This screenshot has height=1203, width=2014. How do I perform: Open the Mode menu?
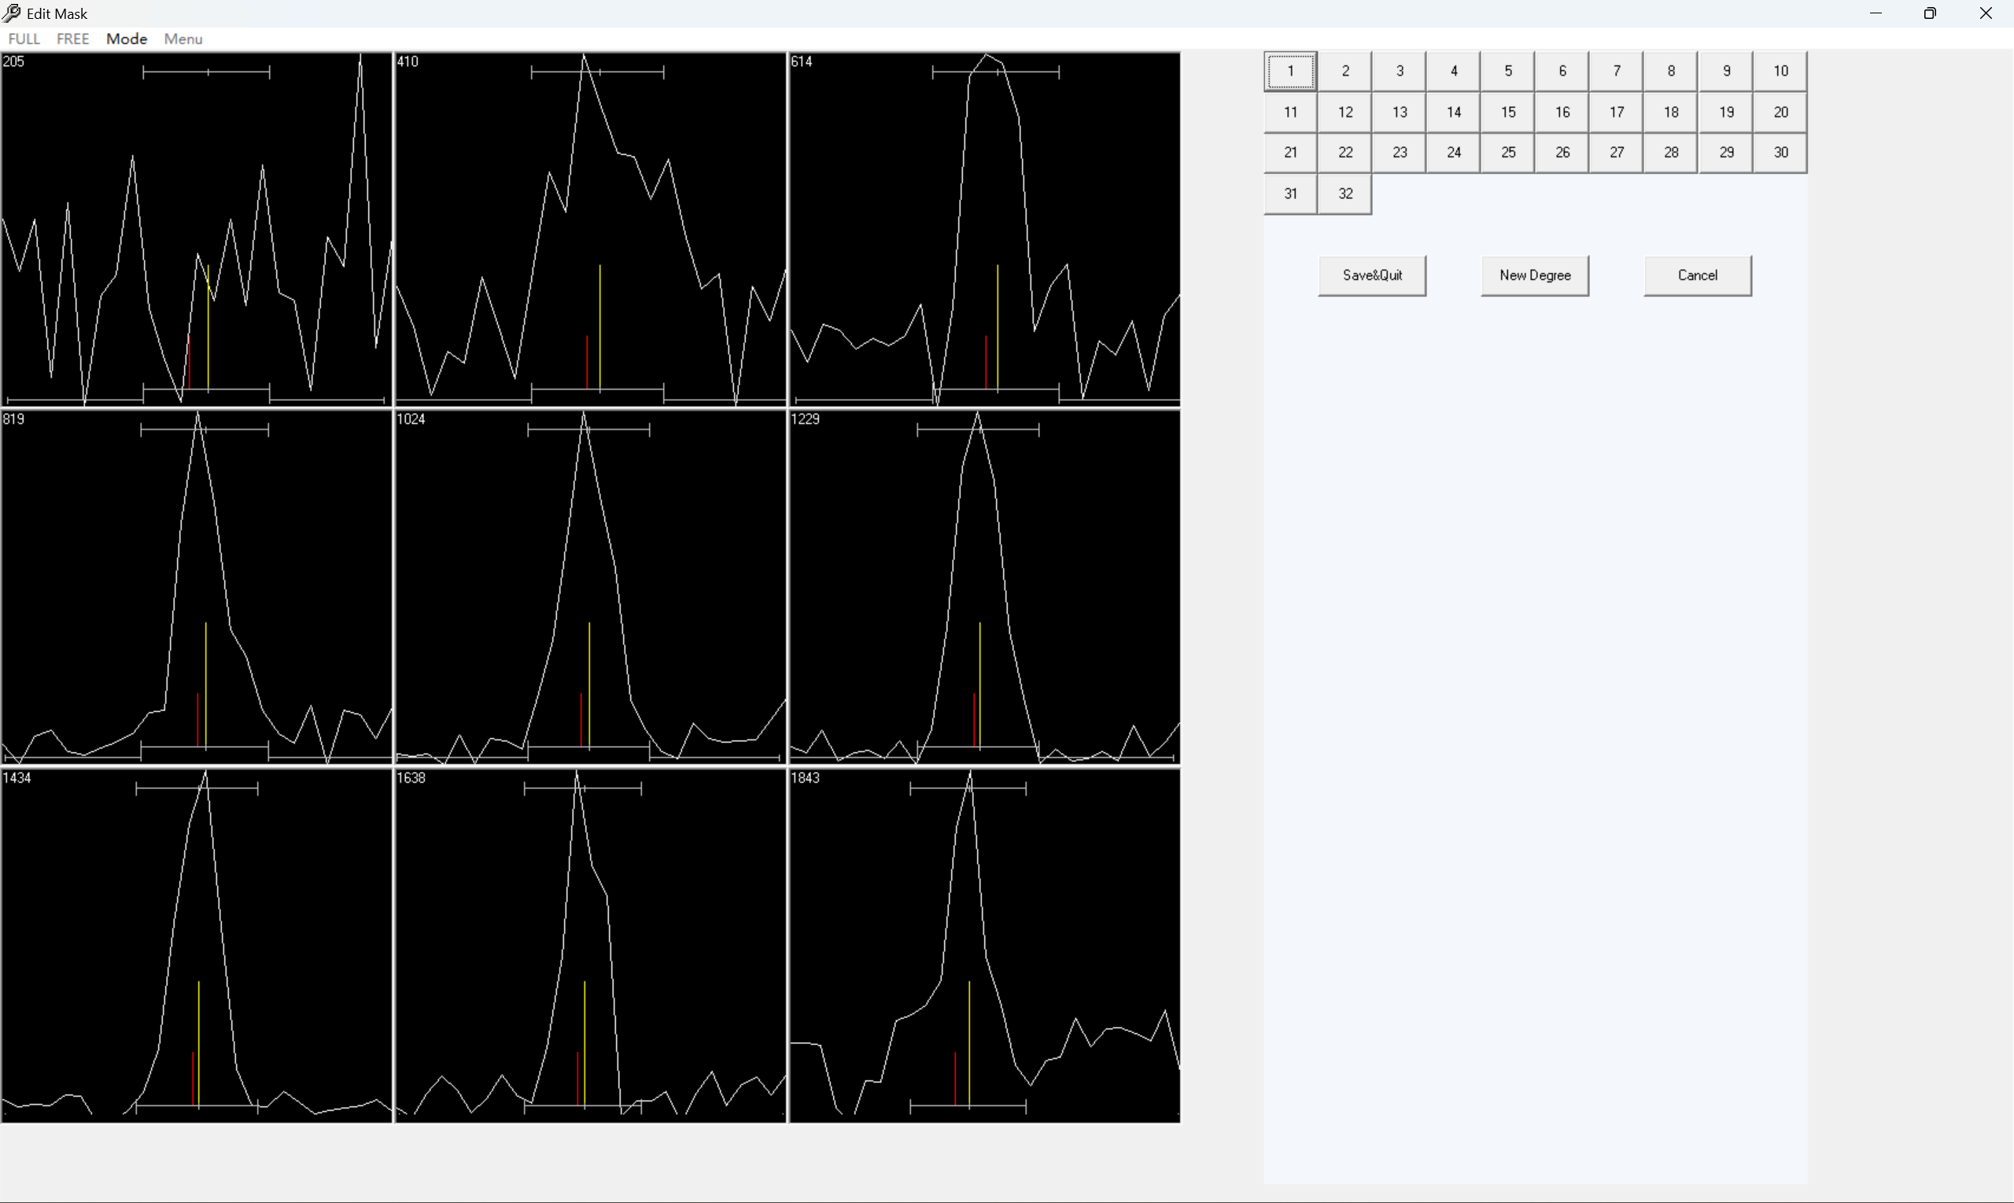[x=127, y=39]
